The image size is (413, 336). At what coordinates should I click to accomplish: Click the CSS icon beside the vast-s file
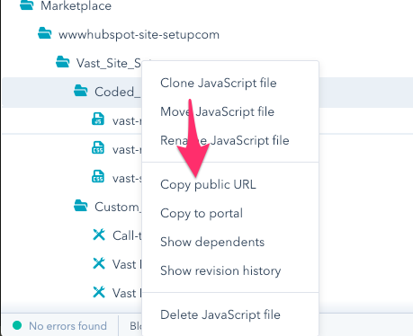coord(98,177)
